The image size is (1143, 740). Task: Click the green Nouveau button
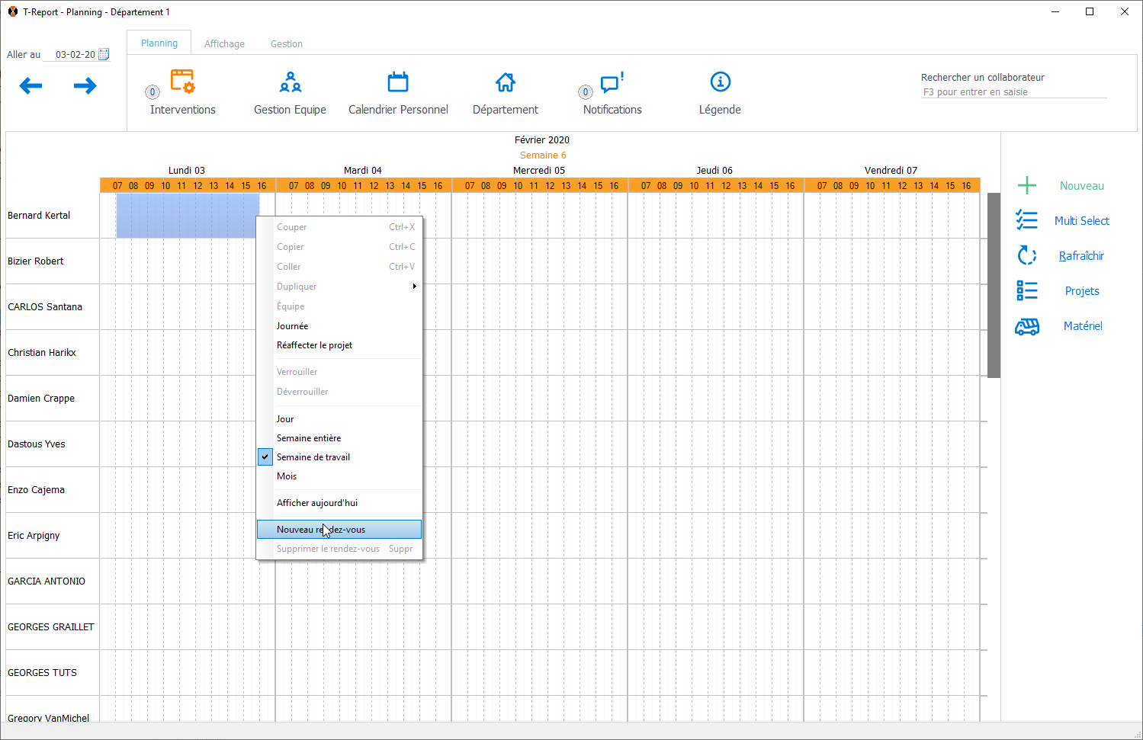pos(1080,186)
